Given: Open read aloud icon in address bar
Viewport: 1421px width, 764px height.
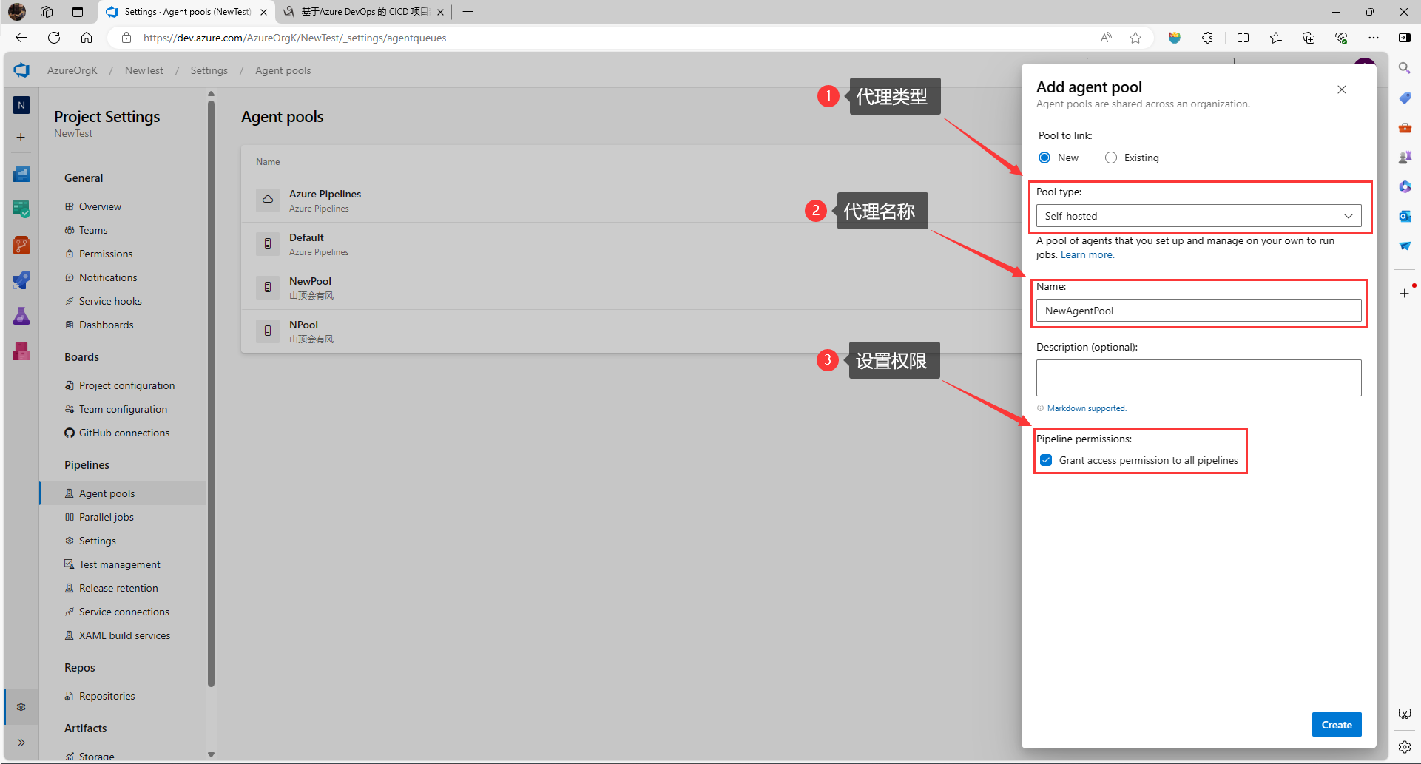Looking at the screenshot, I should click(1106, 38).
